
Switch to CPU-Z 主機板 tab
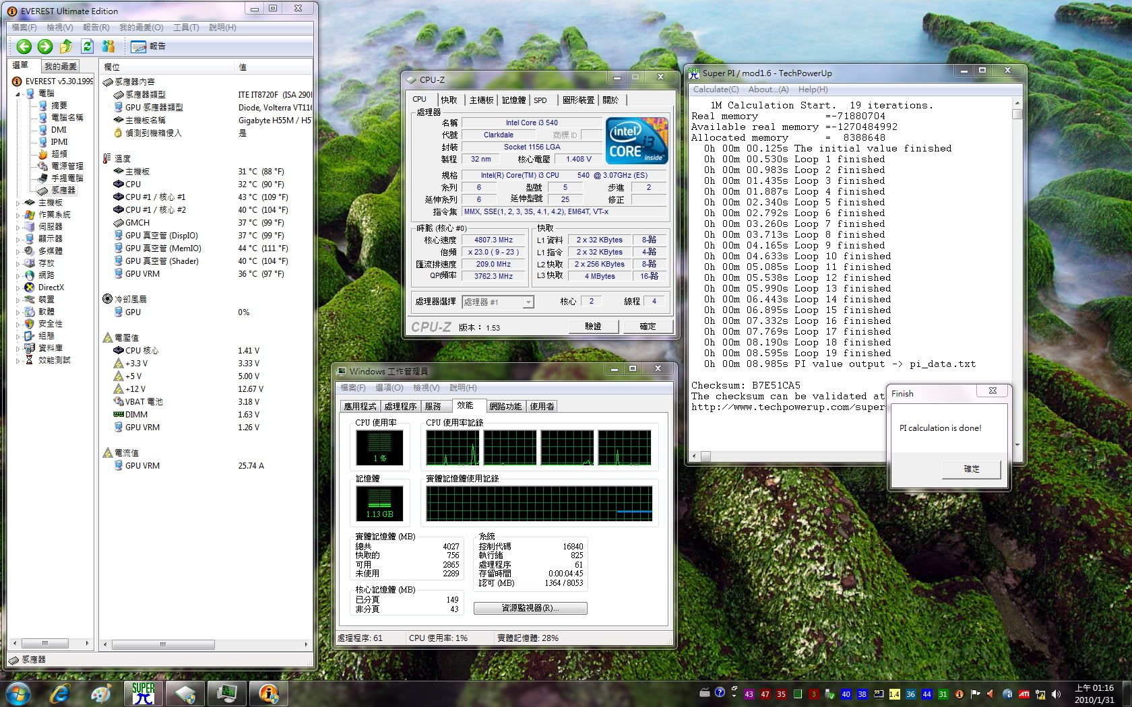[481, 100]
